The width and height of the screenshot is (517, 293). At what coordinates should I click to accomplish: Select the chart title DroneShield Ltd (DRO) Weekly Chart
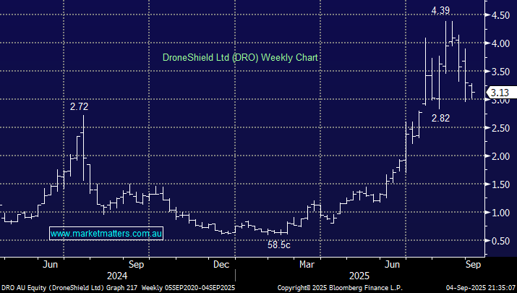[240, 58]
